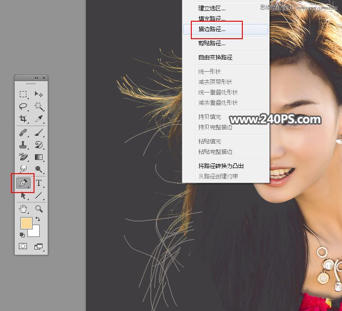Viewport: 342px width, 311px height.
Task: Select the Move tool
Action: coord(39,94)
